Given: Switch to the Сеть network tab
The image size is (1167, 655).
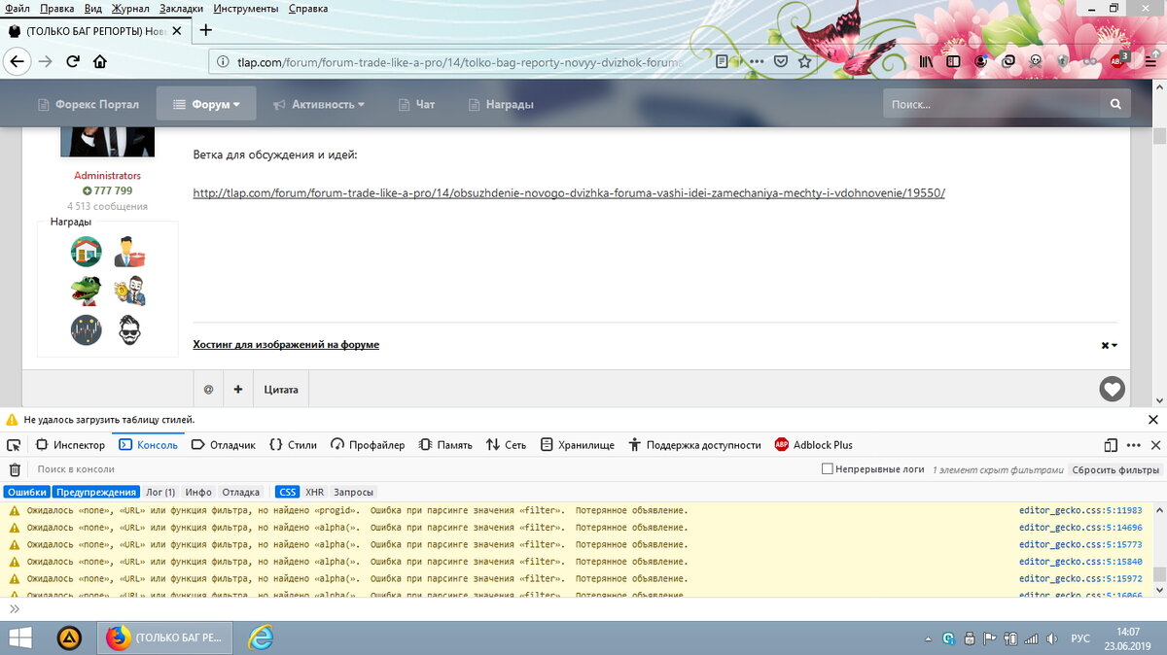Looking at the screenshot, I should (x=506, y=445).
